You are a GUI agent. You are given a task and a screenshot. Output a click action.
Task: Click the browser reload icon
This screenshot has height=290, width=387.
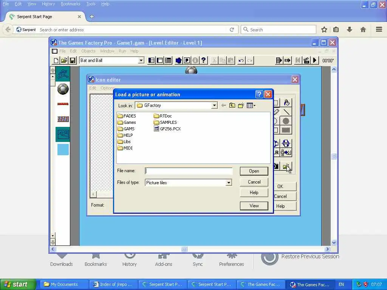tap(232, 29)
